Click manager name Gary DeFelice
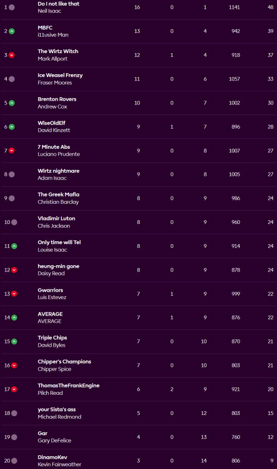 pos(54,441)
